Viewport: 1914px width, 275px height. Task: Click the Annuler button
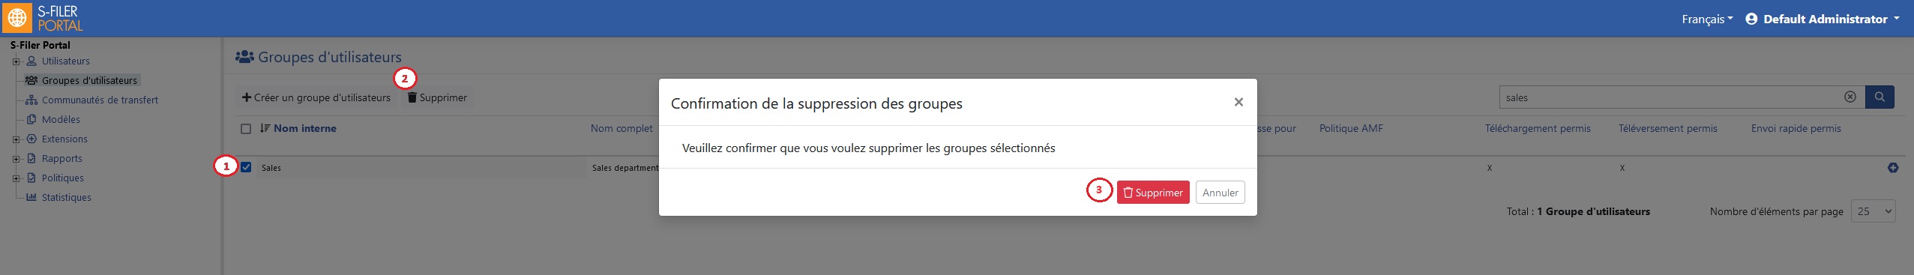pyautogui.click(x=1220, y=193)
